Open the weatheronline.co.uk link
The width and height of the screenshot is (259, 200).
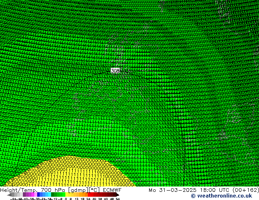[221, 196]
